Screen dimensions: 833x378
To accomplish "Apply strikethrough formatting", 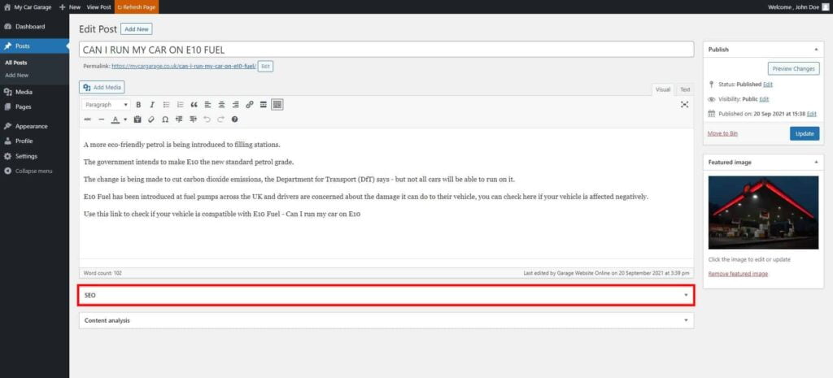I will point(88,119).
